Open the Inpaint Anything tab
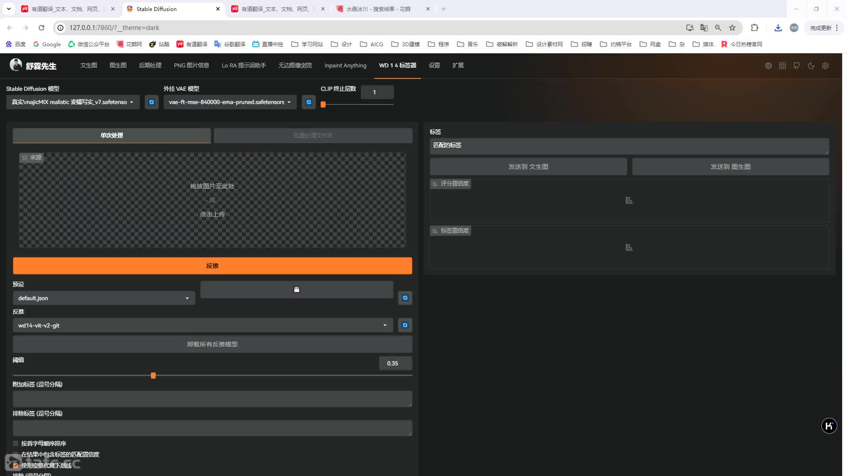 (345, 65)
